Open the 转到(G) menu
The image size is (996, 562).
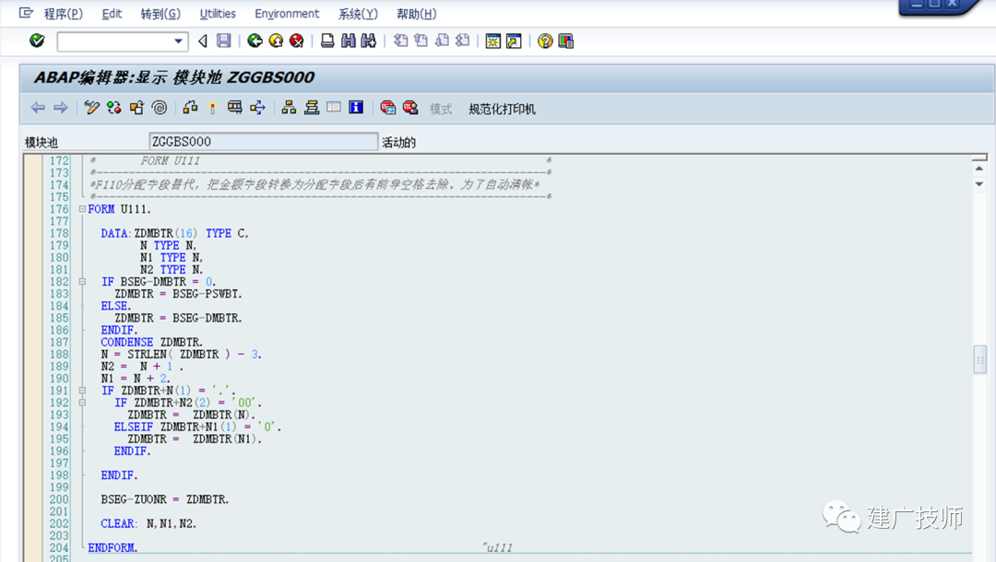[160, 14]
